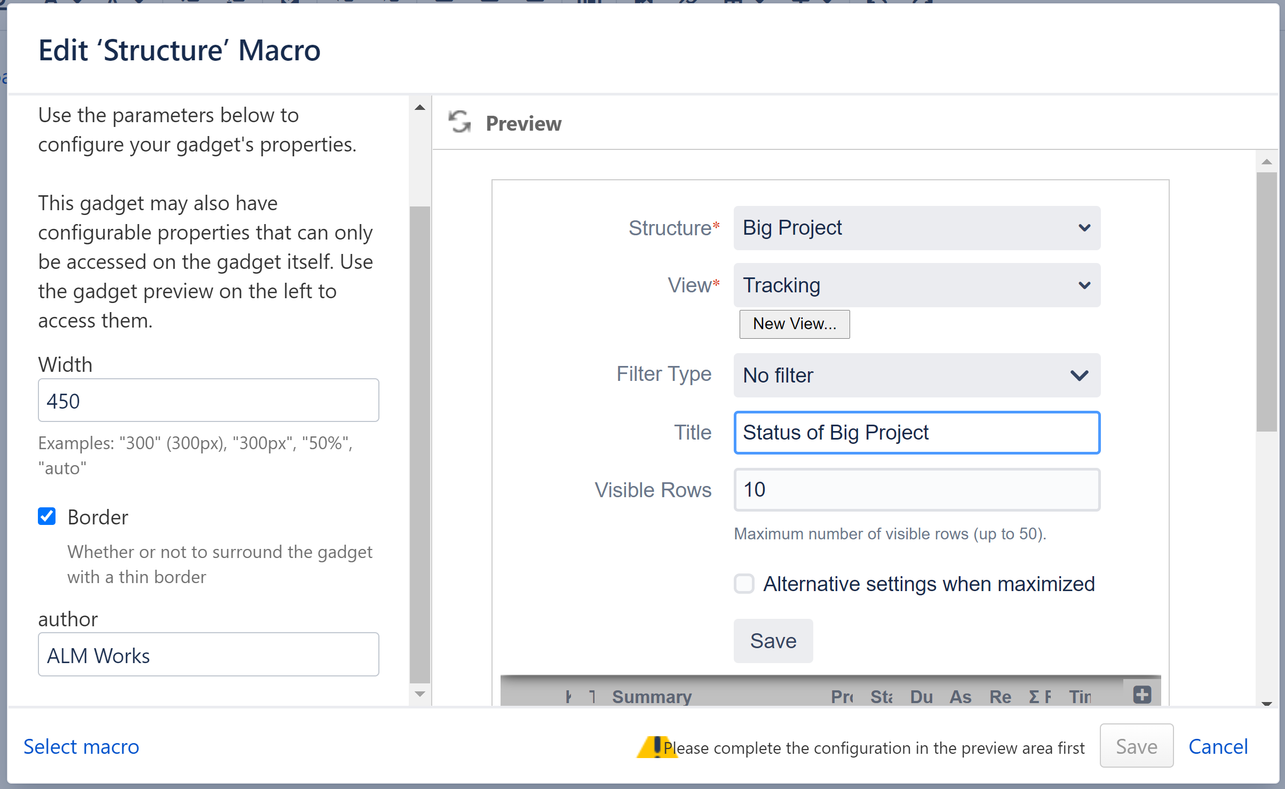Enable Alternative settings when maximized

point(744,584)
